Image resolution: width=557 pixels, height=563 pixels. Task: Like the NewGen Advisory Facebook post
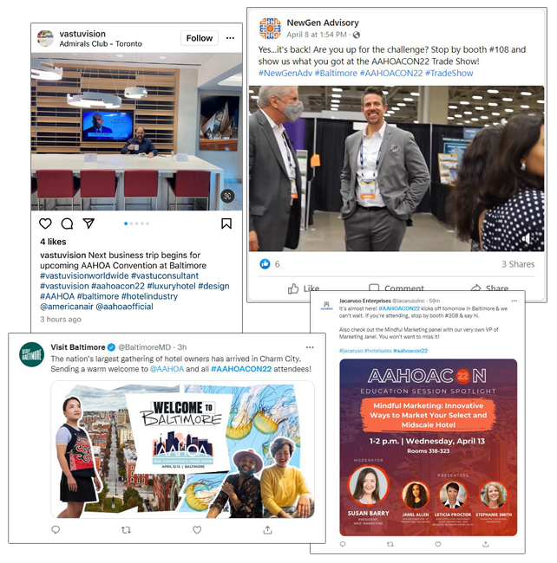coord(304,288)
